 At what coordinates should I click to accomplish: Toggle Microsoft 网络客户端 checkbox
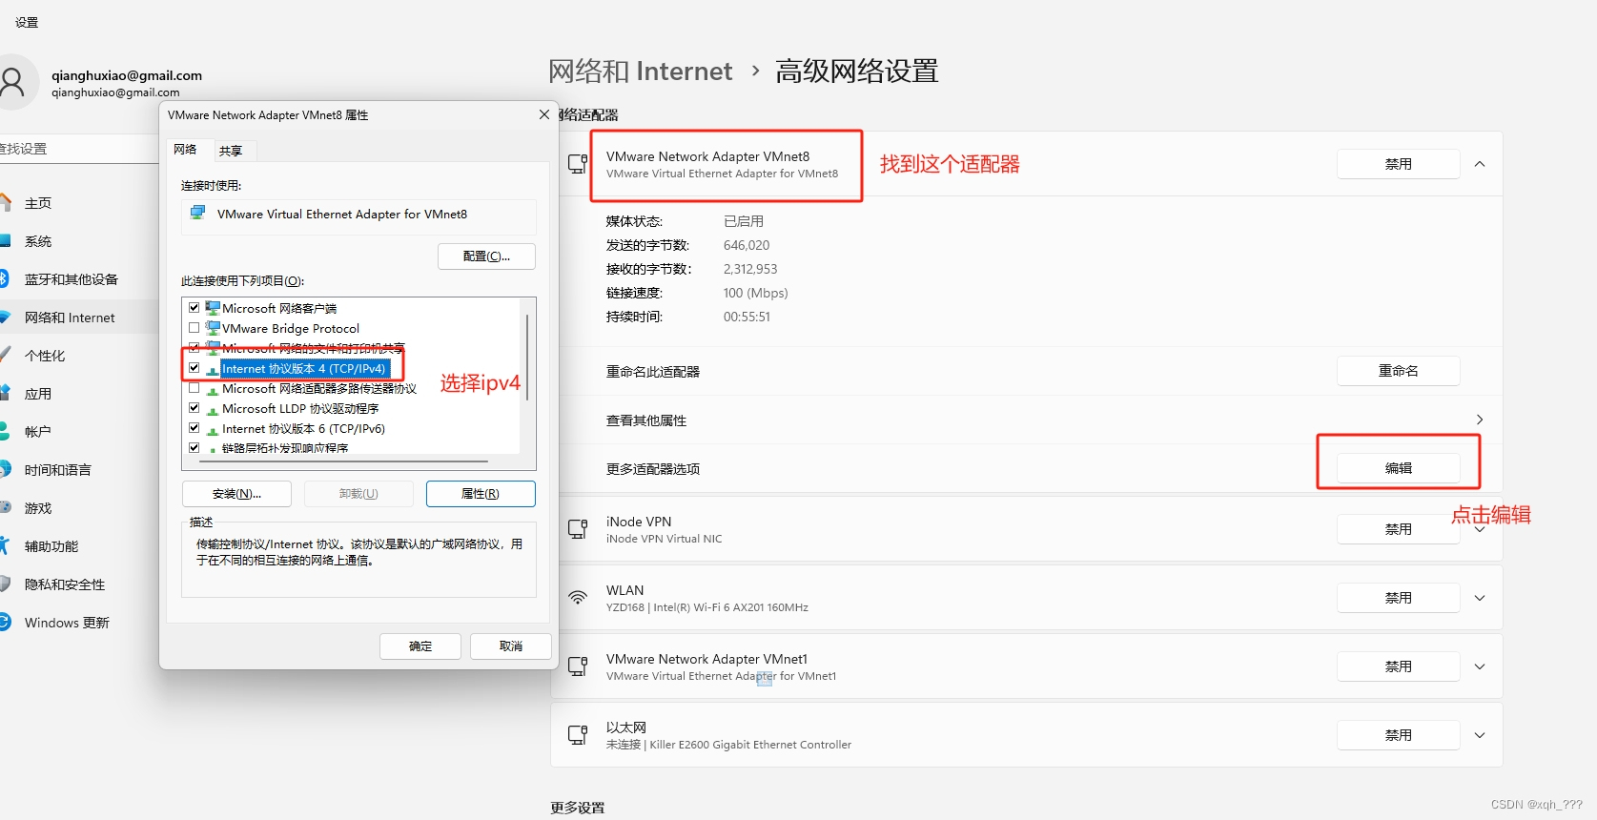coord(195,308)
